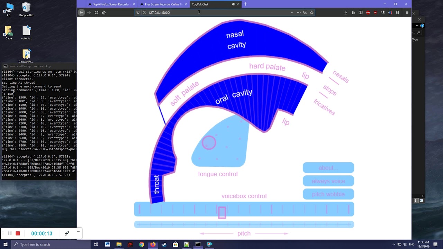
Task: Click the recorder annotation pen icon
Action: coord(67,233)
